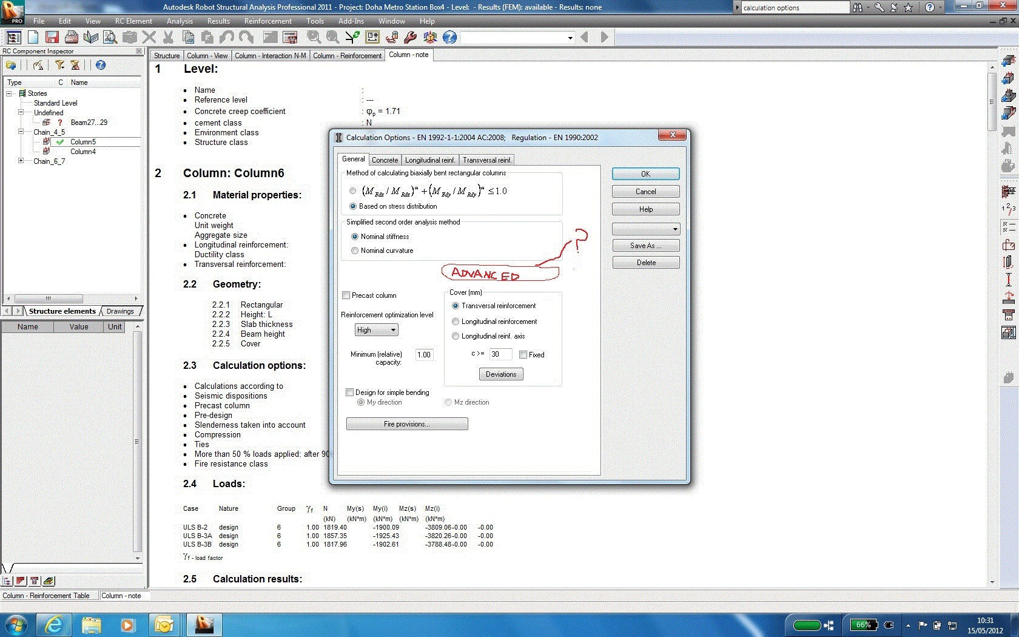Image resolution: width=1019 pixels, height=637 pixels.
Task: Switch to the 'Transversal reinf.' tab
Action: coord(487,160)
